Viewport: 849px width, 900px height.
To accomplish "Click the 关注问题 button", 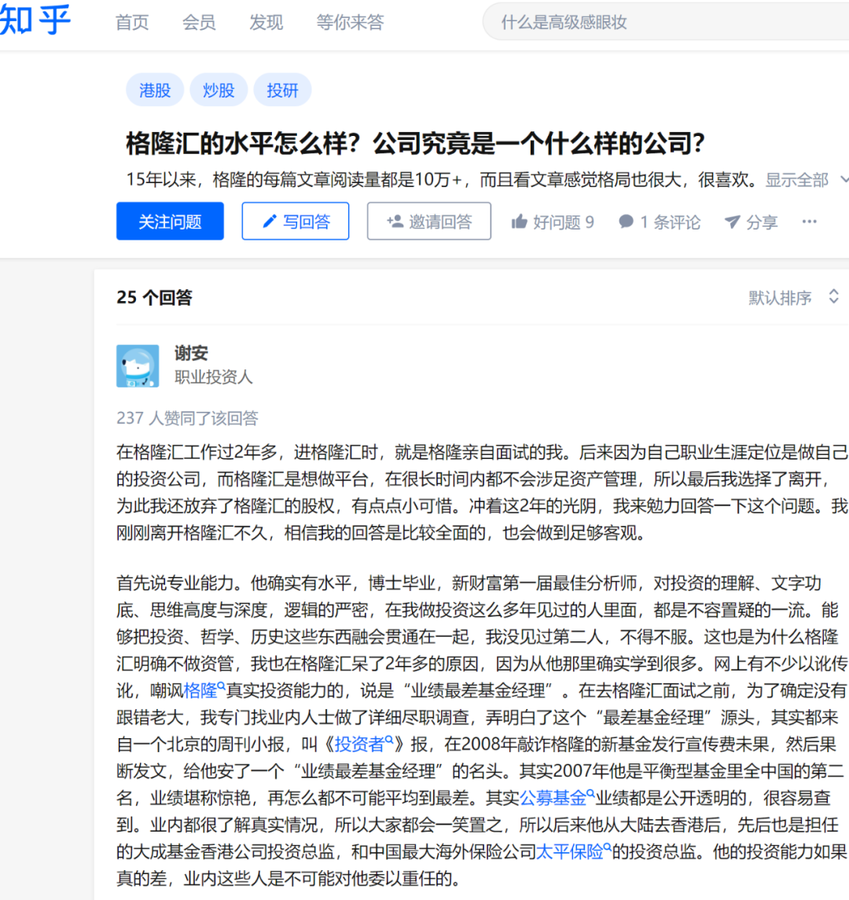I will (170, 221).
